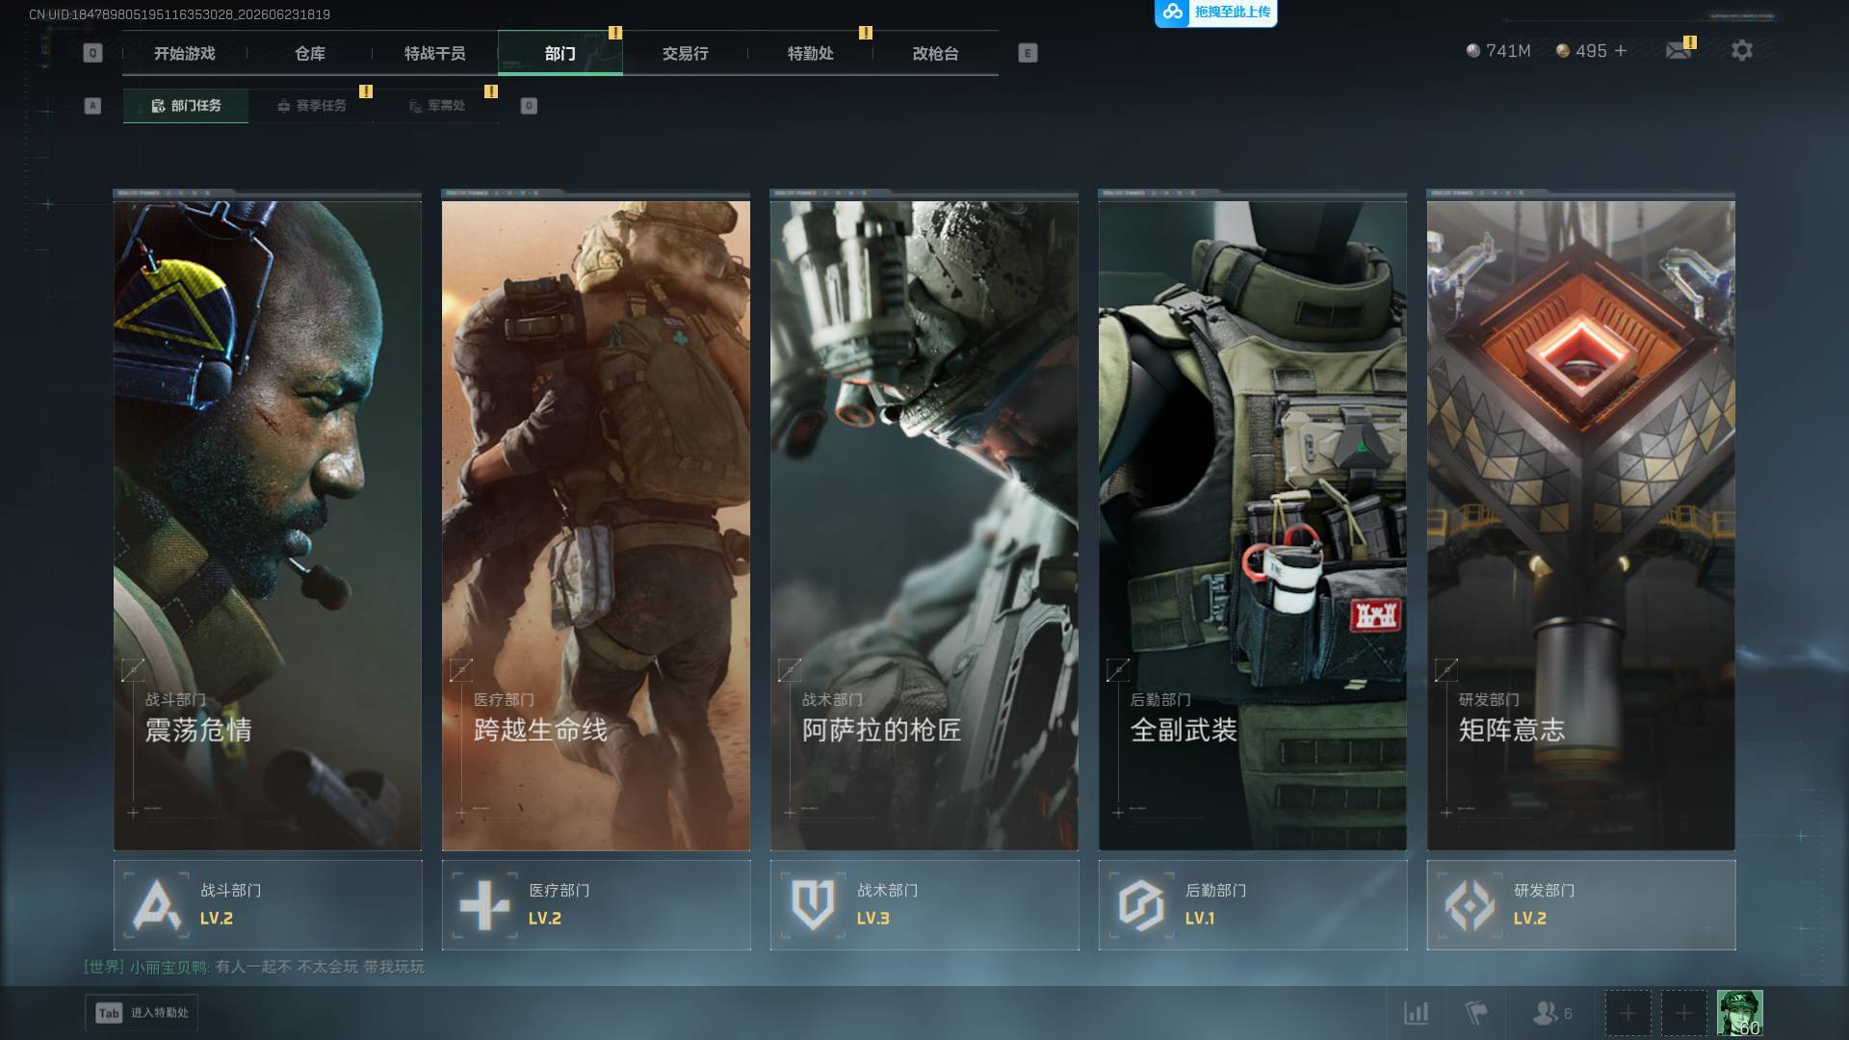Open the 特战干员 tab
Viewport: 1849px width, 1040px height.
[434, 53]
